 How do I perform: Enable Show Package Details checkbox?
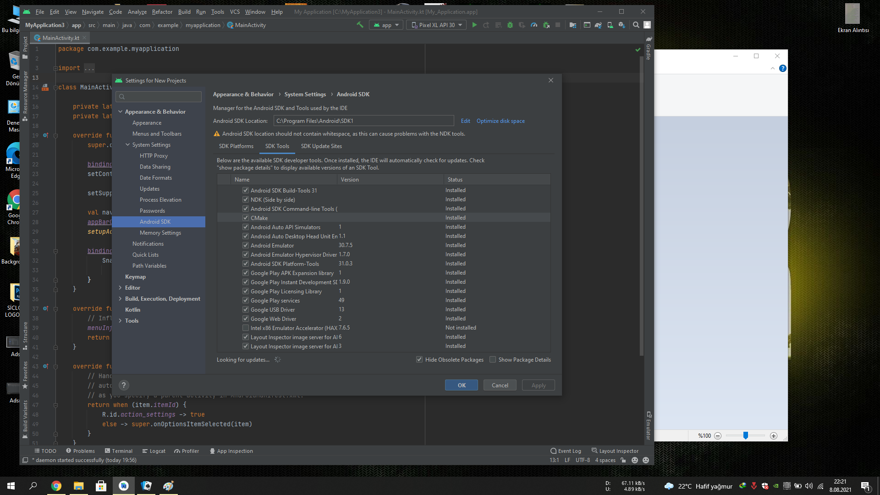tap(493, 360)
